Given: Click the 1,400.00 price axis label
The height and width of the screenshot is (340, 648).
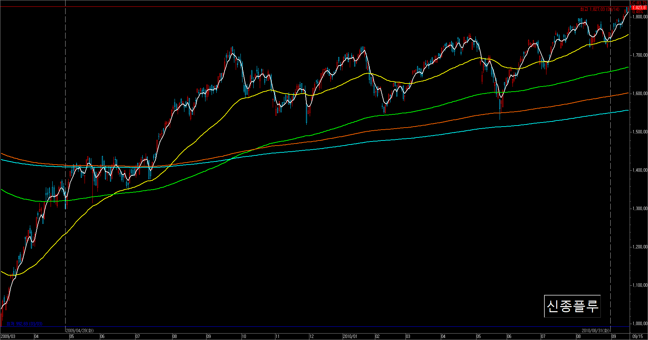Looking at the screenshot, I should point(640,170).
